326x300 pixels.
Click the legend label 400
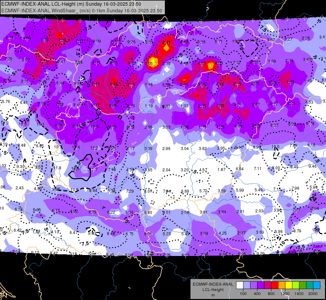tap(257, 294)
